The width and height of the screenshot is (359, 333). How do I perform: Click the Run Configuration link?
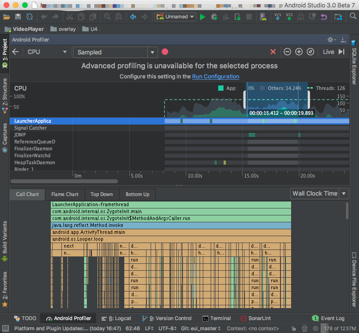pos(215,77)
